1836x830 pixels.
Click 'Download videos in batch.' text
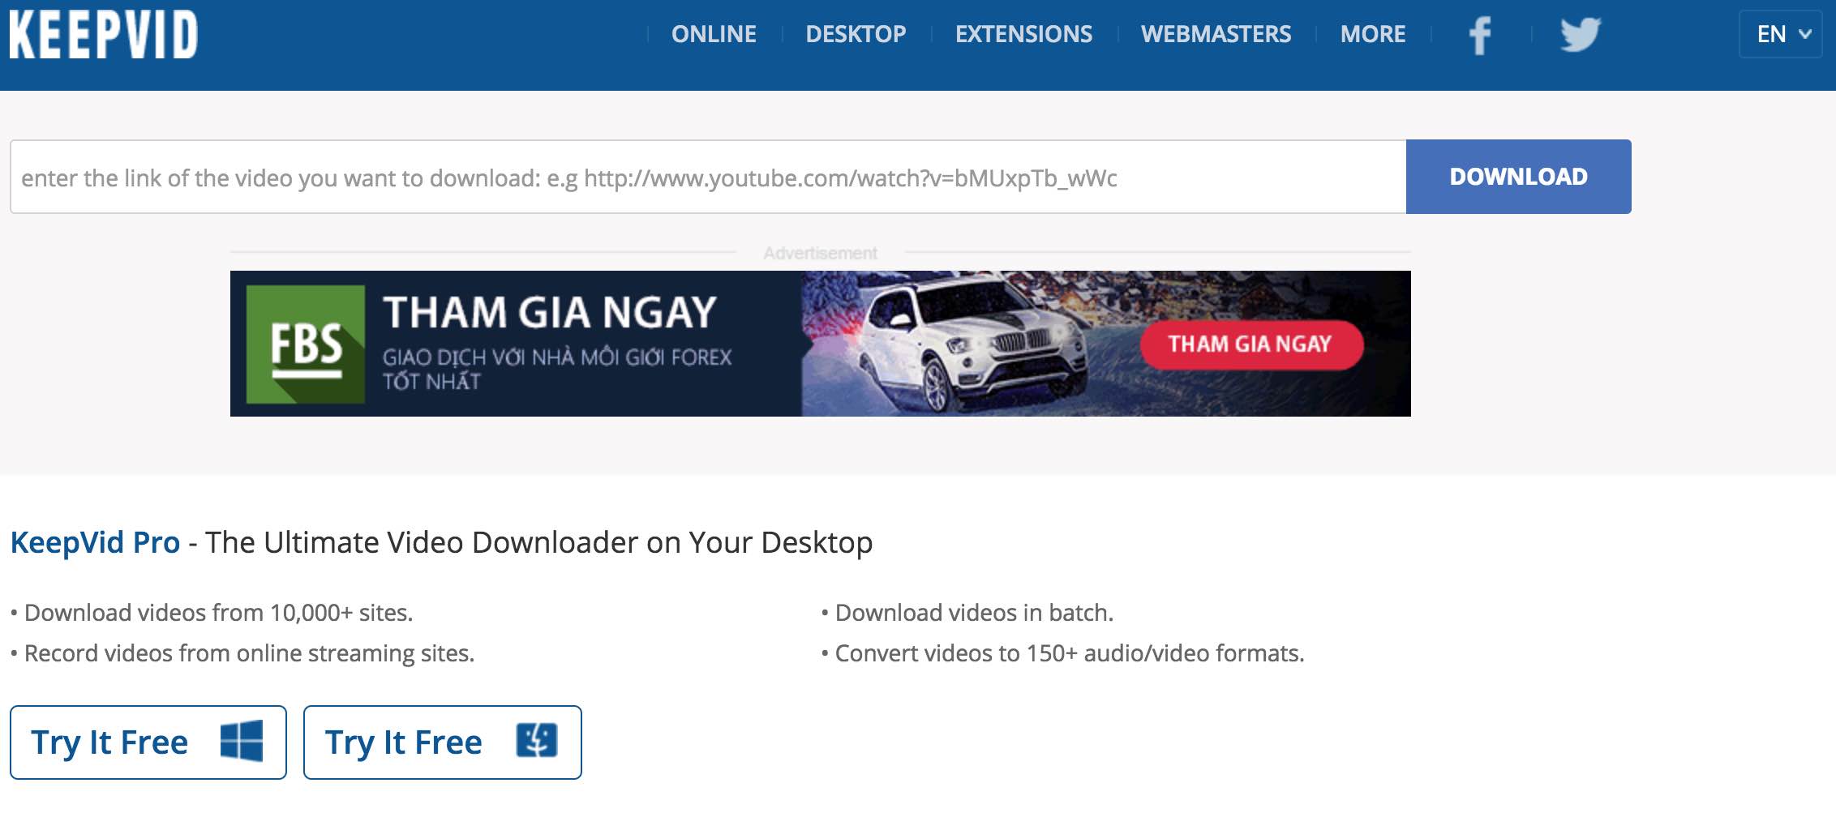click(974, 613)
